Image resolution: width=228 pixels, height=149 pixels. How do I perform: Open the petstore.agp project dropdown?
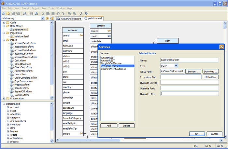[42, 18]
